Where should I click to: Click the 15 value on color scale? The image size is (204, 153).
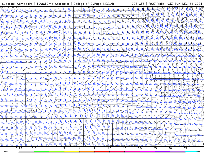(x=125, y=148)
